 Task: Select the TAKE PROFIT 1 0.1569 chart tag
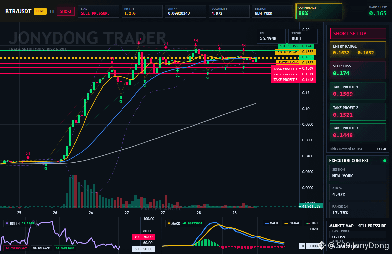293,68
